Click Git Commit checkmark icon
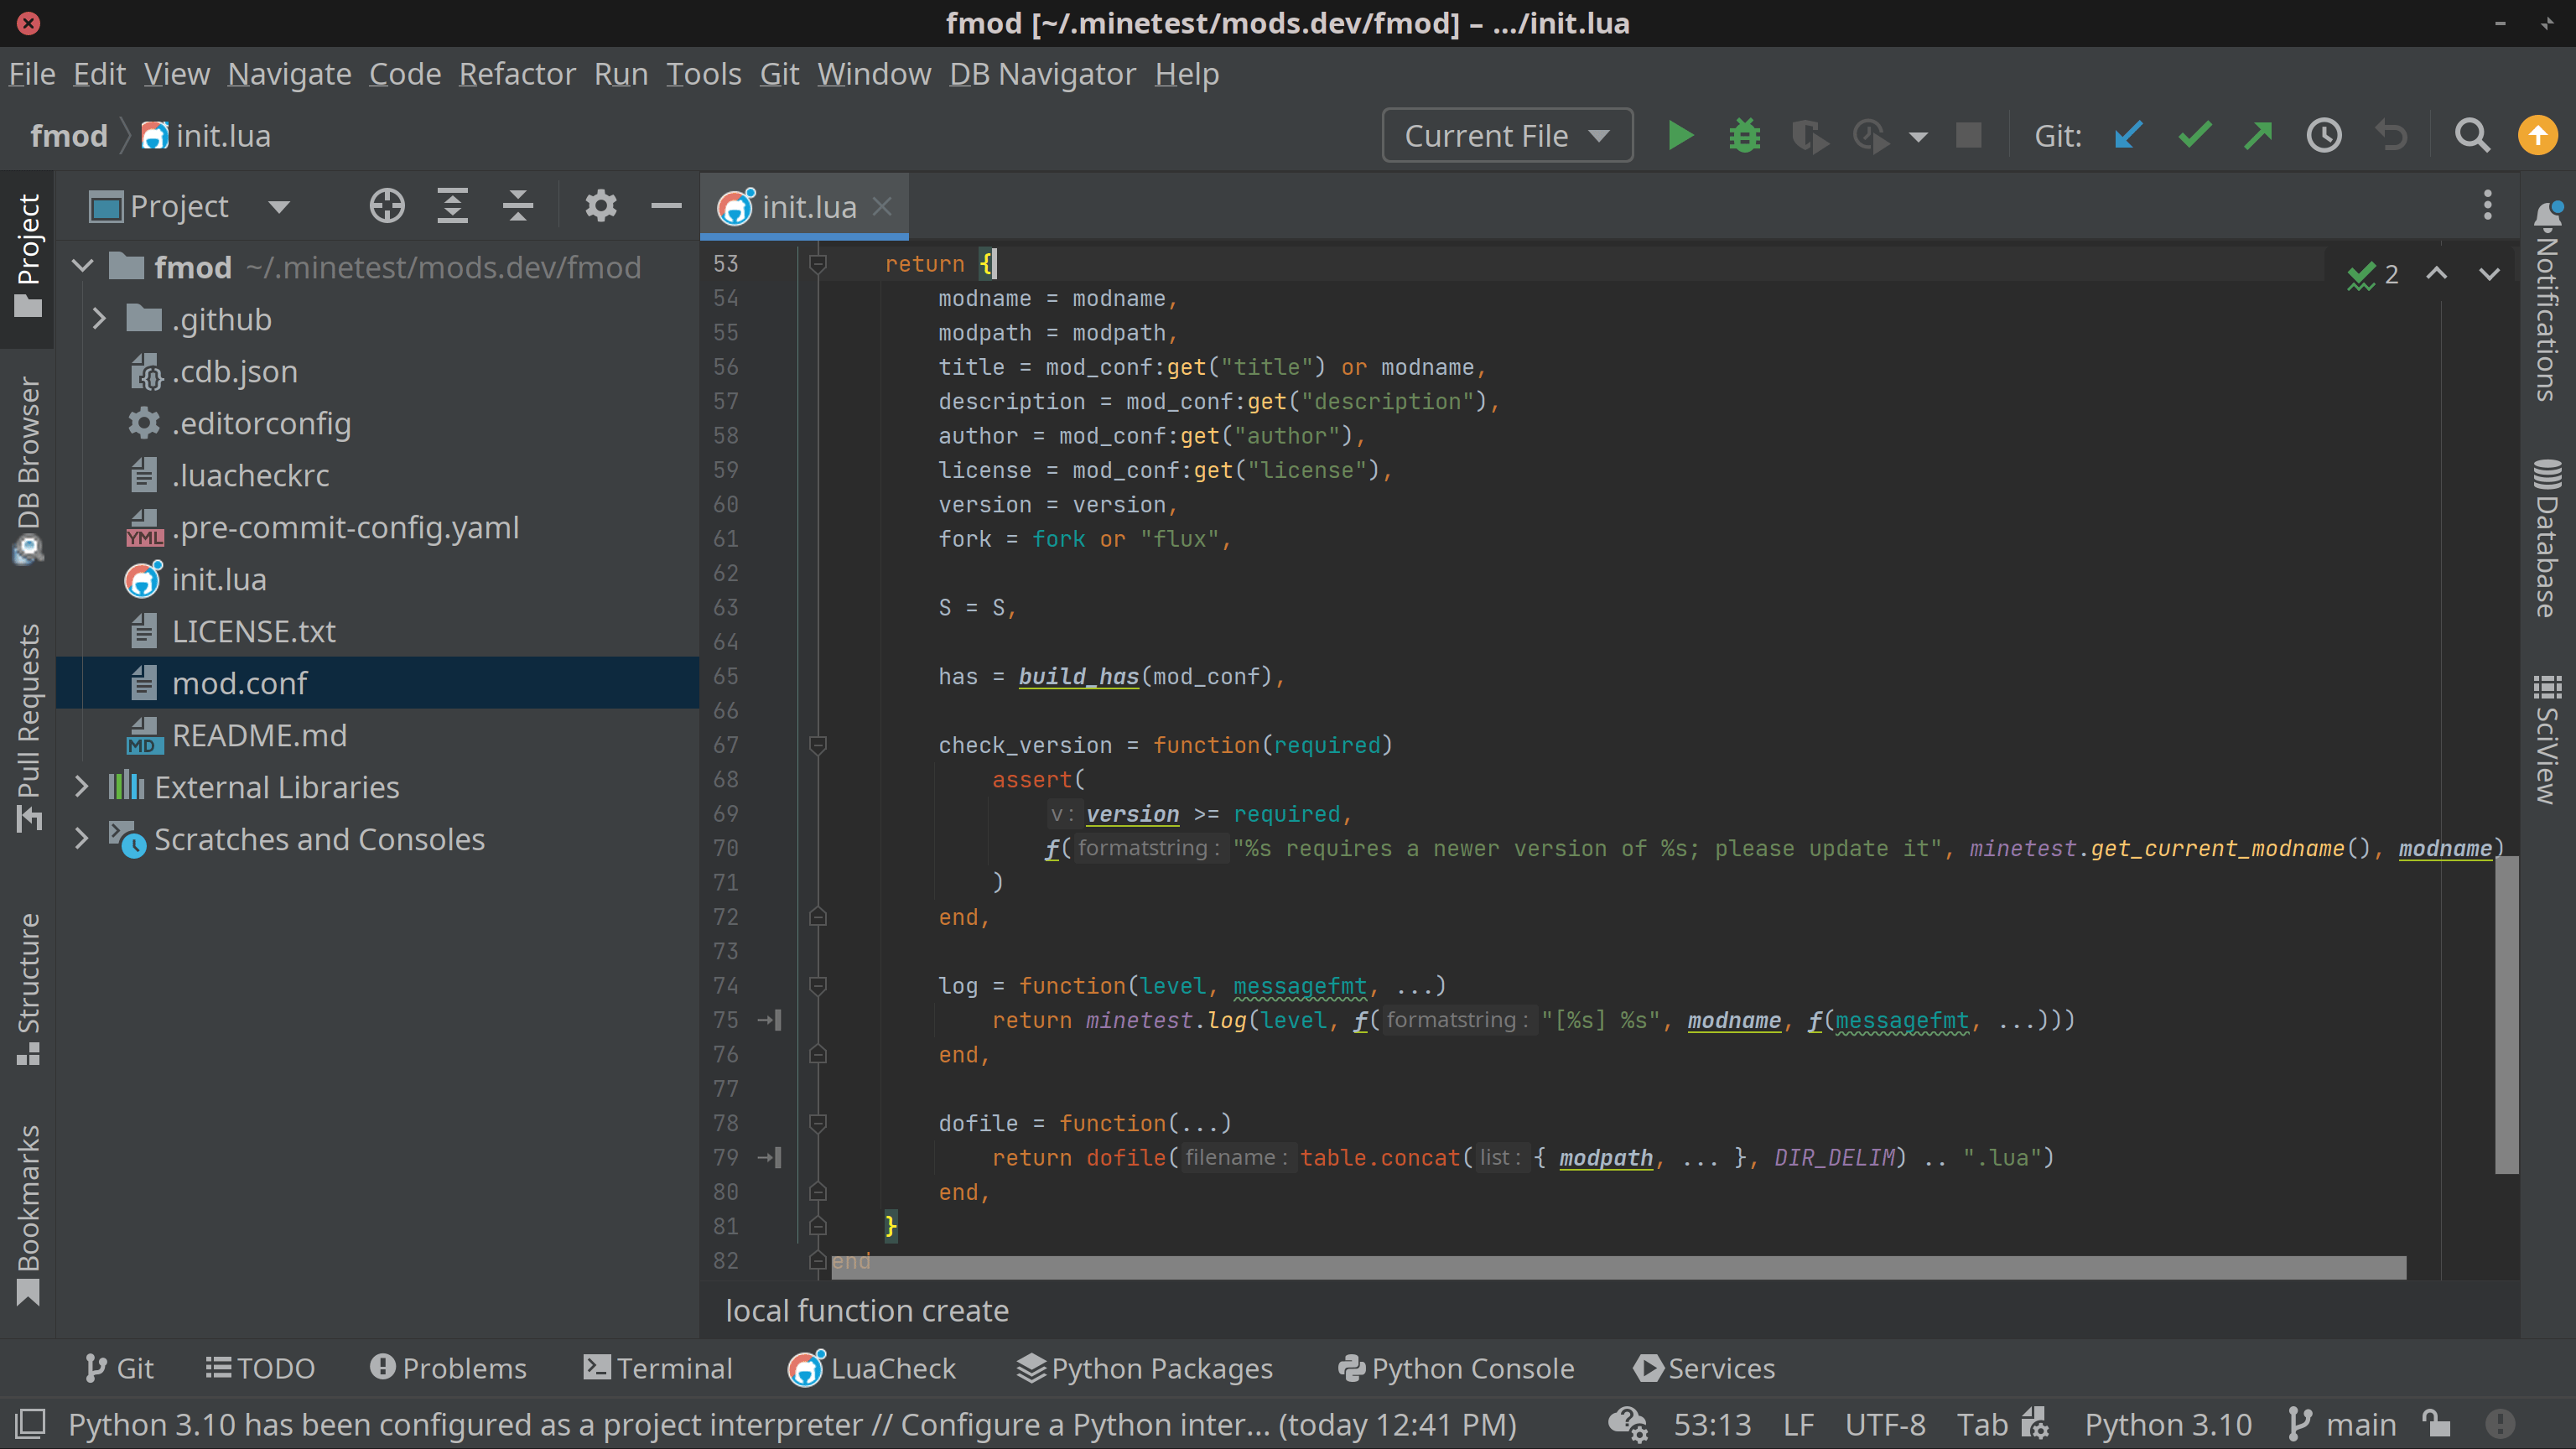This screenshot has width=2576, height=1449. pos(2193,135)
